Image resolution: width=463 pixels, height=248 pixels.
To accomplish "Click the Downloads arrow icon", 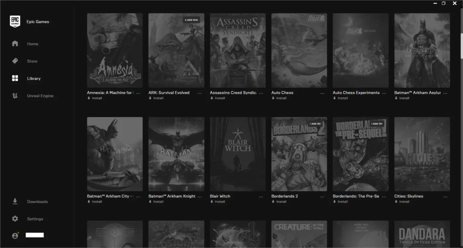I will point(15,201).
